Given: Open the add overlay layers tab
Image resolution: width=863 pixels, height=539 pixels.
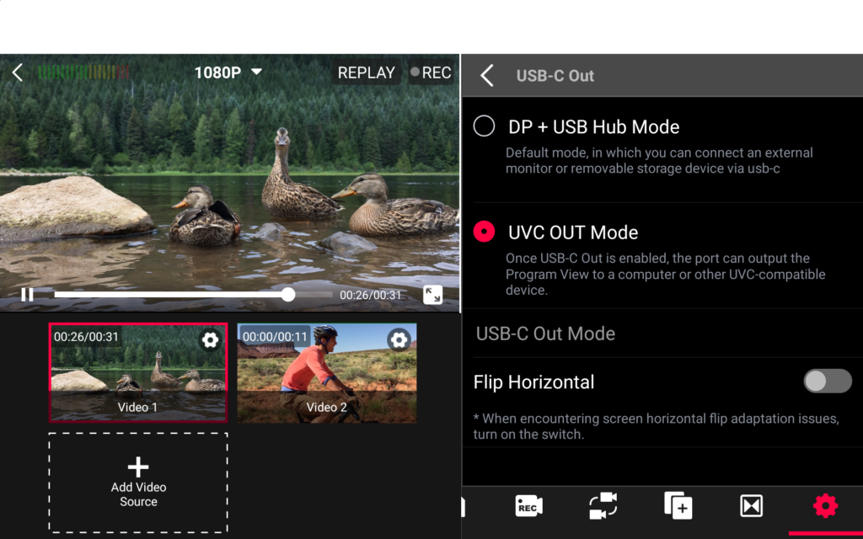Looking at the screenshot, I should (678, 505).
